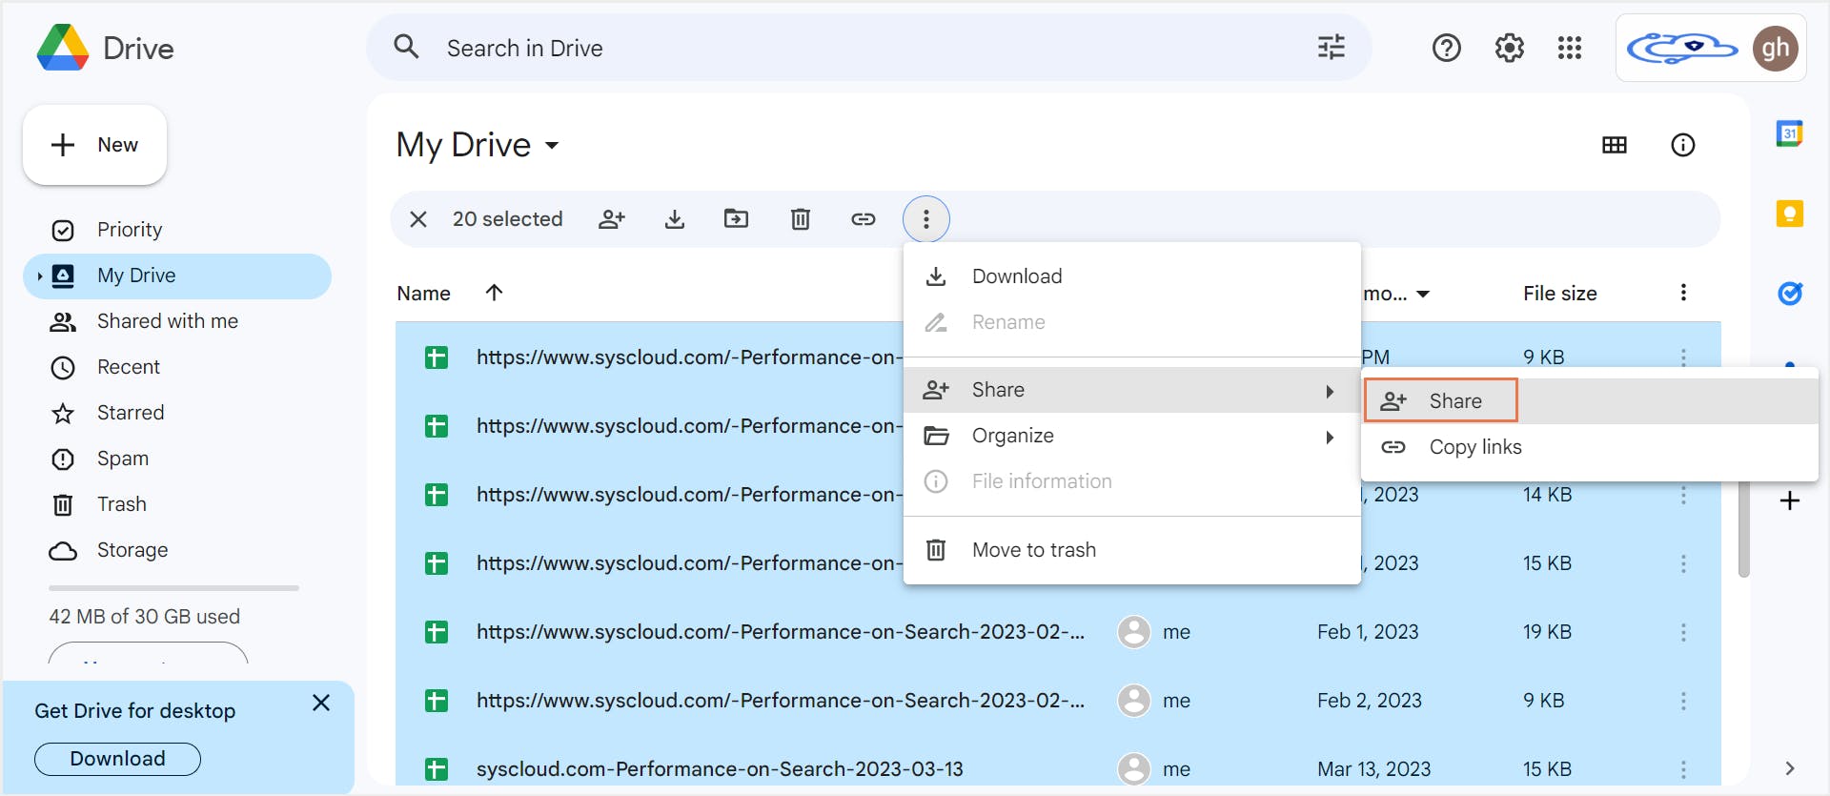Open the gh account avatar
1830x796 pixels.
pos(1775,49)
